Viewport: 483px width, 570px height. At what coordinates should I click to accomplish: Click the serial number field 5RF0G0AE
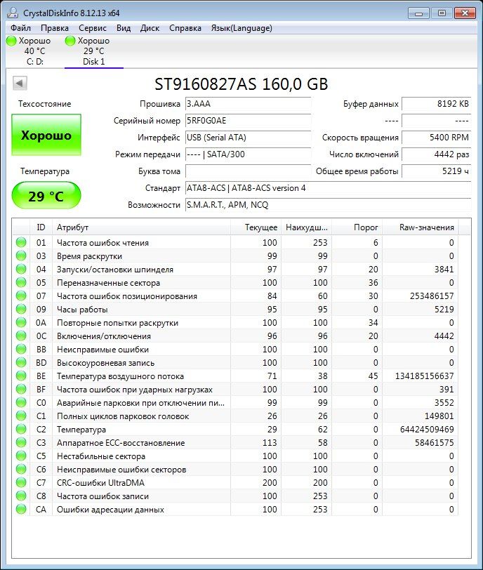pos(249,121)
